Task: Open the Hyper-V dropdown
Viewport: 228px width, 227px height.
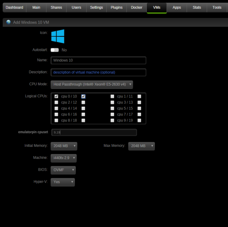Action: tap(63, 182)
